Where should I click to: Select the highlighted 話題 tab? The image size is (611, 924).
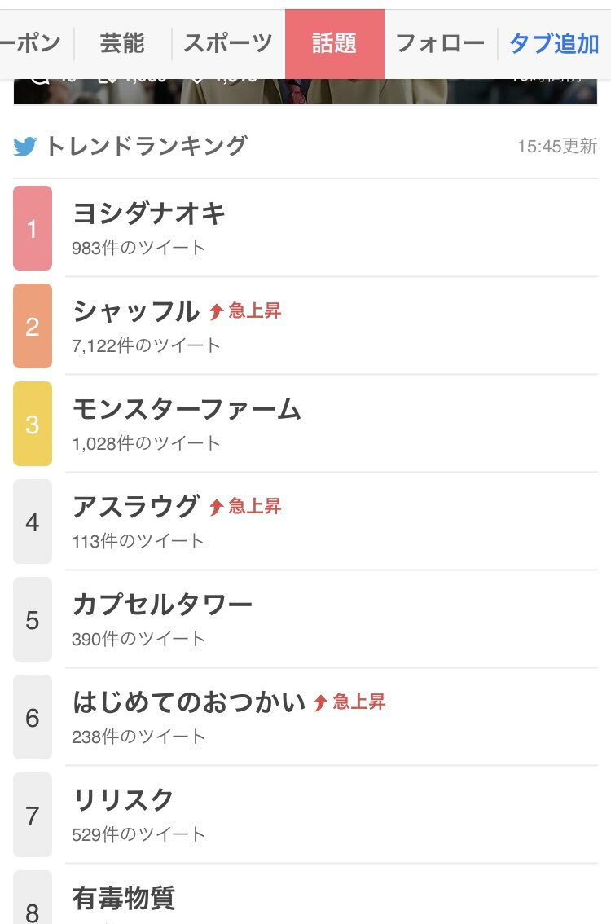pyautogui.click(x=335, y=44)
